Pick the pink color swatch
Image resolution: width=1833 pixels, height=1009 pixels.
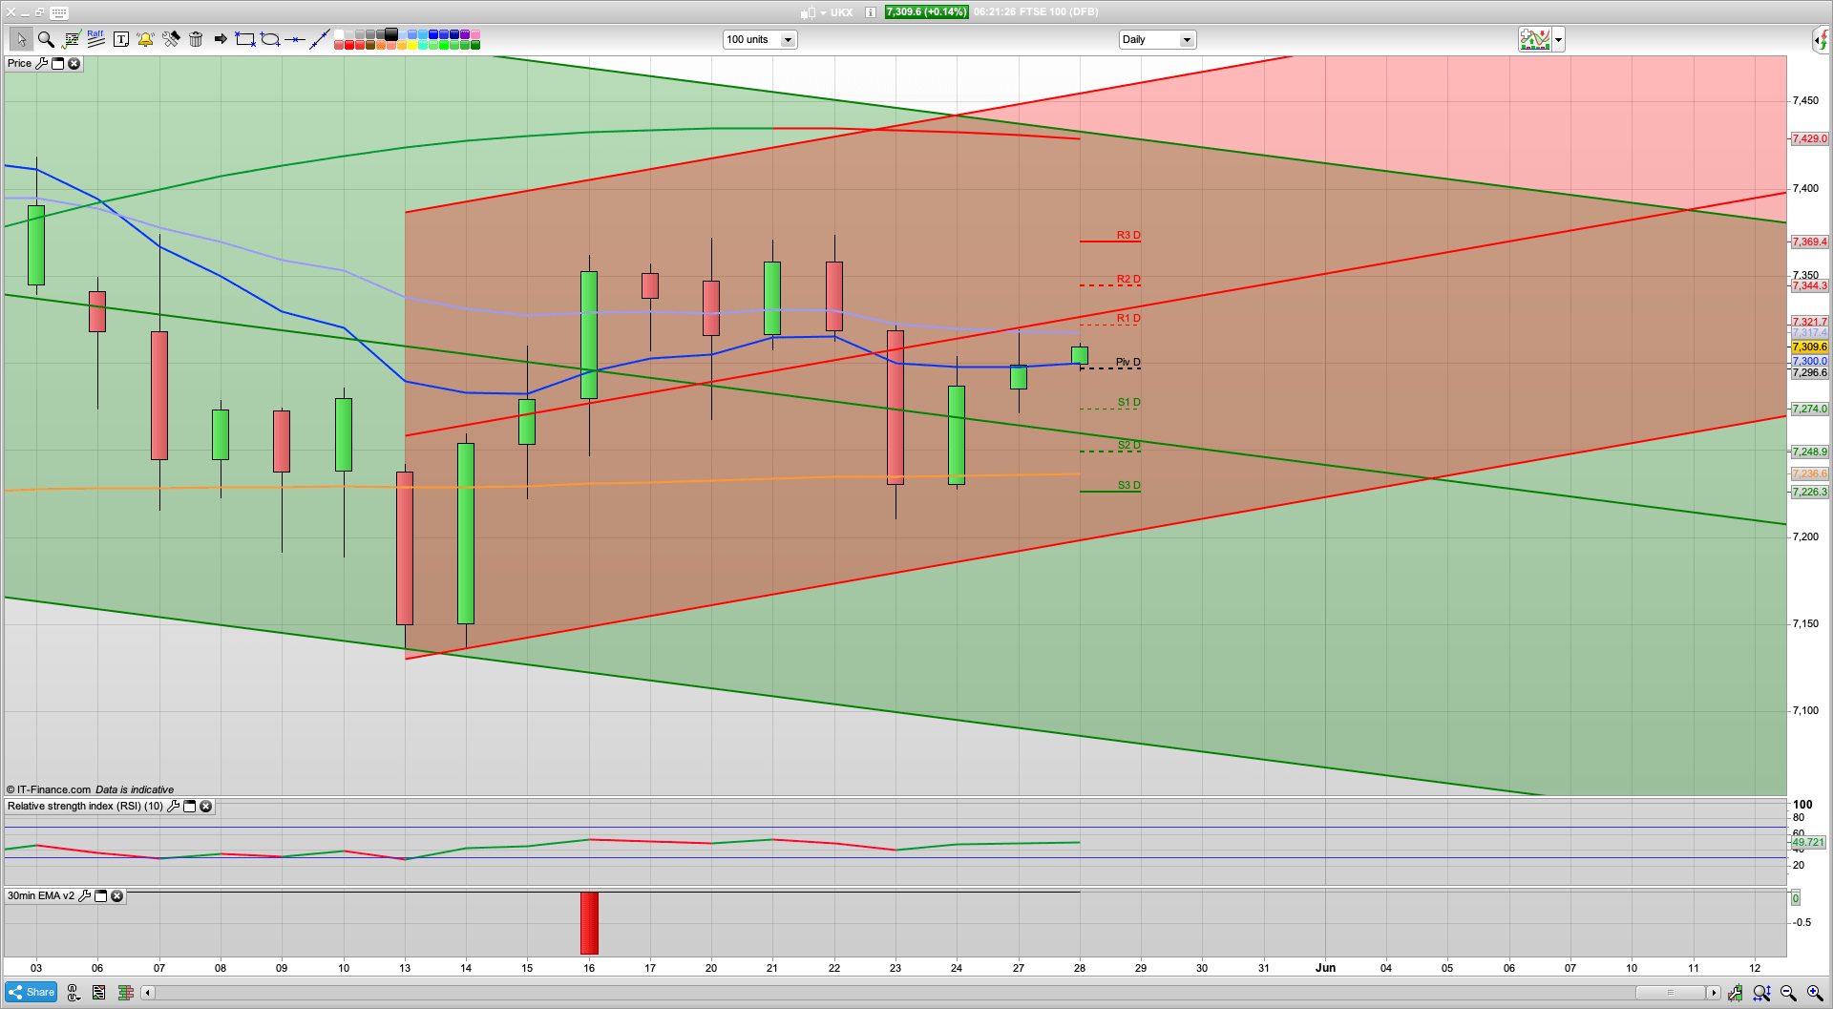pos(475,34)
